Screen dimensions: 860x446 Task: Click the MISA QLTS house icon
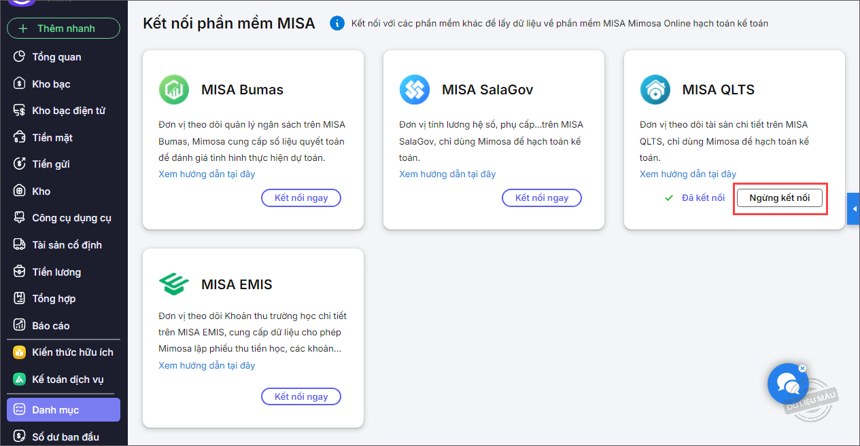coord(655,90)
